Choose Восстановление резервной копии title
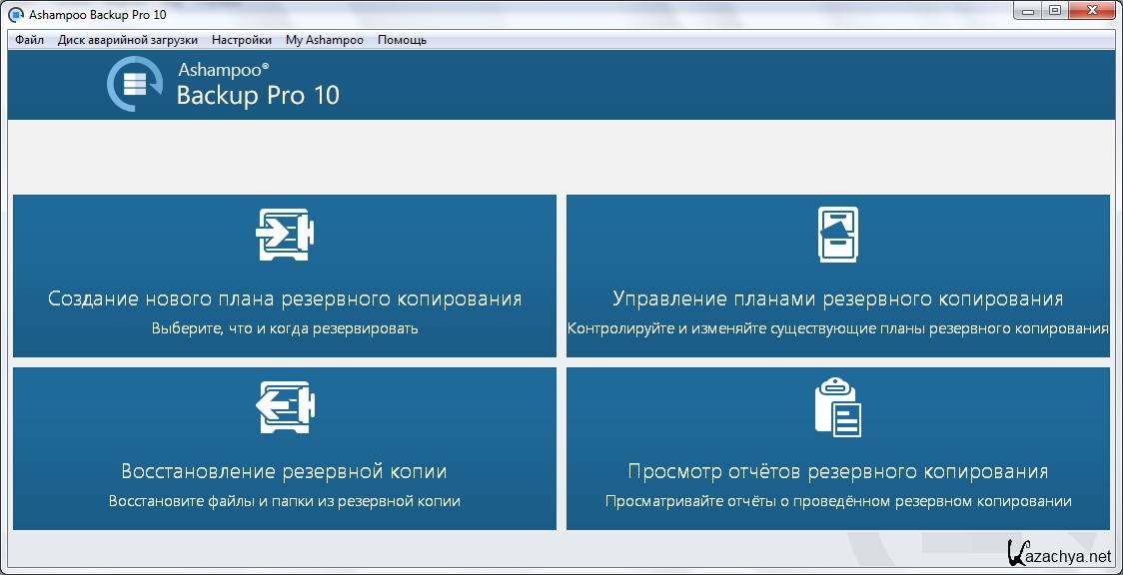The width and height of the screenshot is (1123, 575). tap(285, 471)
